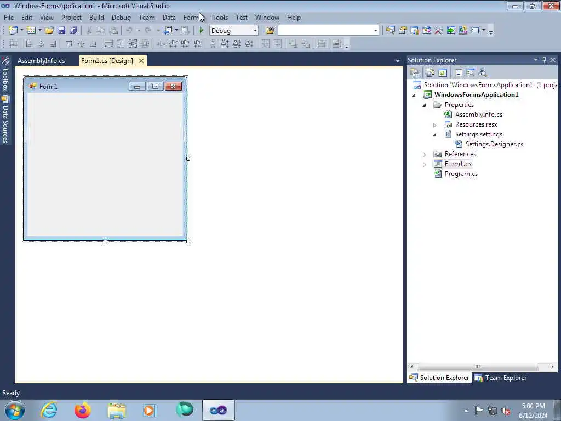Click the Align Rights layout icon
This screenshot has height=421, width=561.
[x=53, y=44]
